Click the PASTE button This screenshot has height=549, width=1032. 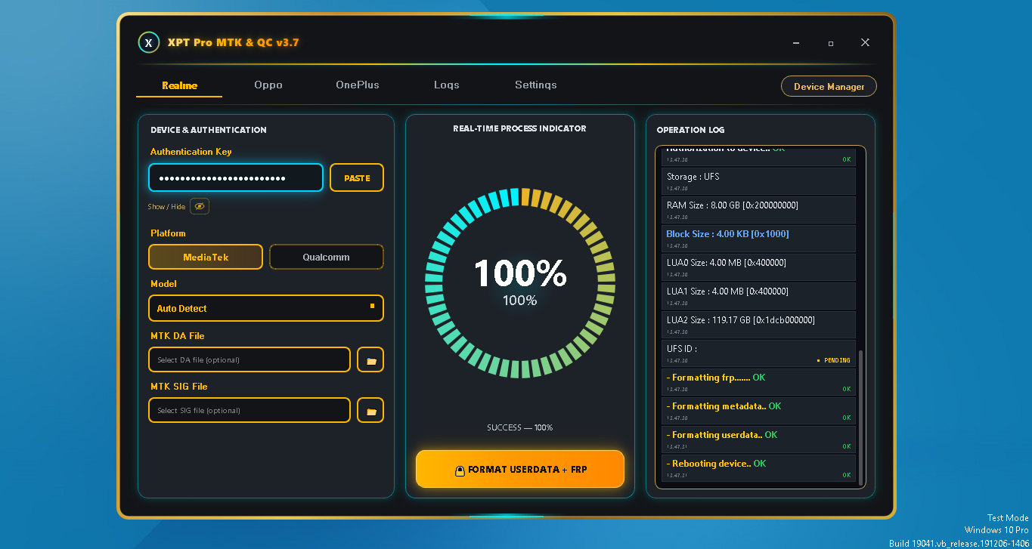point(357,178)
